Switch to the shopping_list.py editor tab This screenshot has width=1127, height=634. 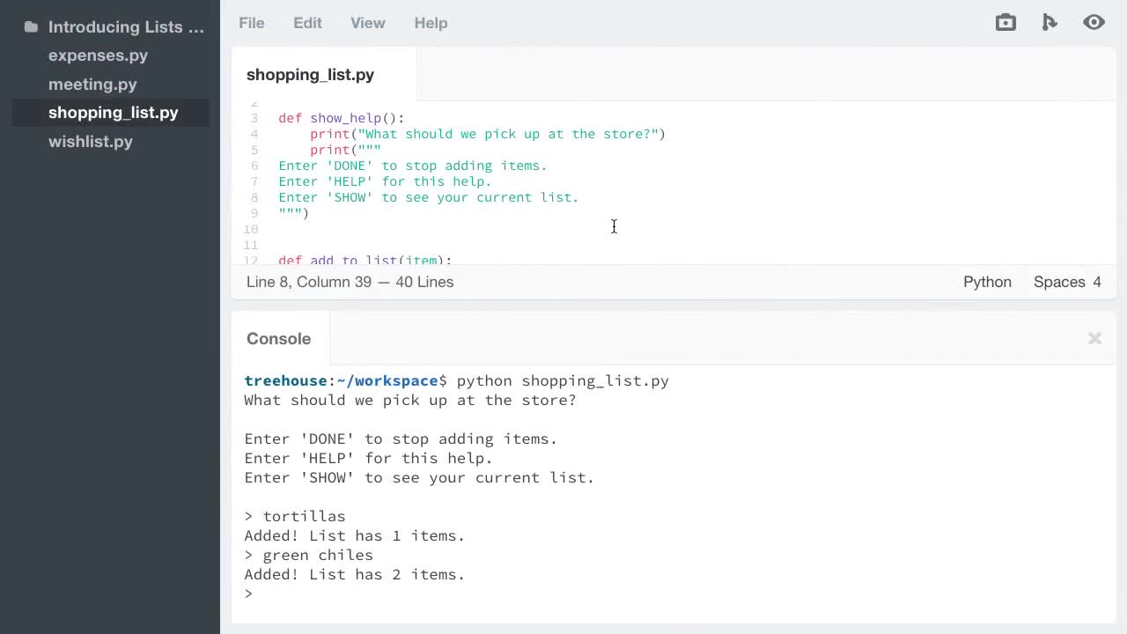pos(310,75)
